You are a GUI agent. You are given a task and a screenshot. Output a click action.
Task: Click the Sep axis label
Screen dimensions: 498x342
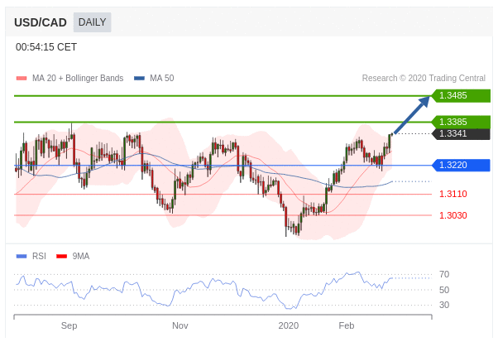[x=69, y=325]
